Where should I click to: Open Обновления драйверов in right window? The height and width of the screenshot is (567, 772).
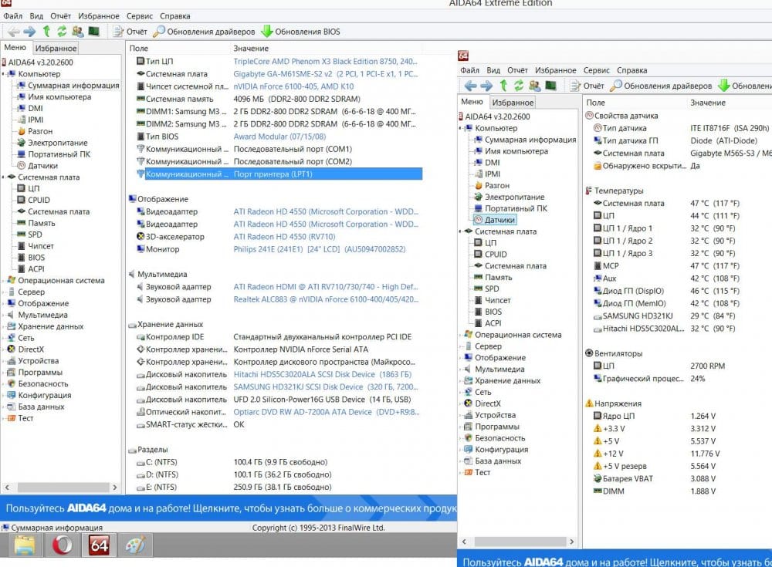click(x=661, y=86)
